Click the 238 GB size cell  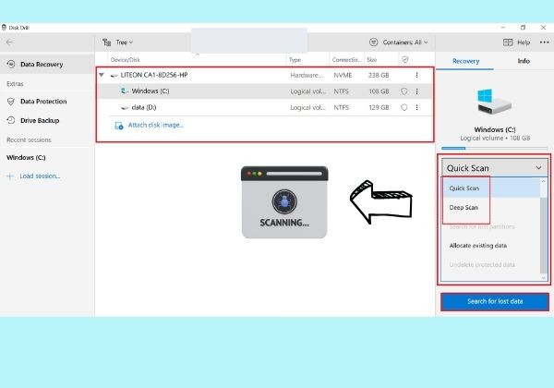[x=379, y=75]
